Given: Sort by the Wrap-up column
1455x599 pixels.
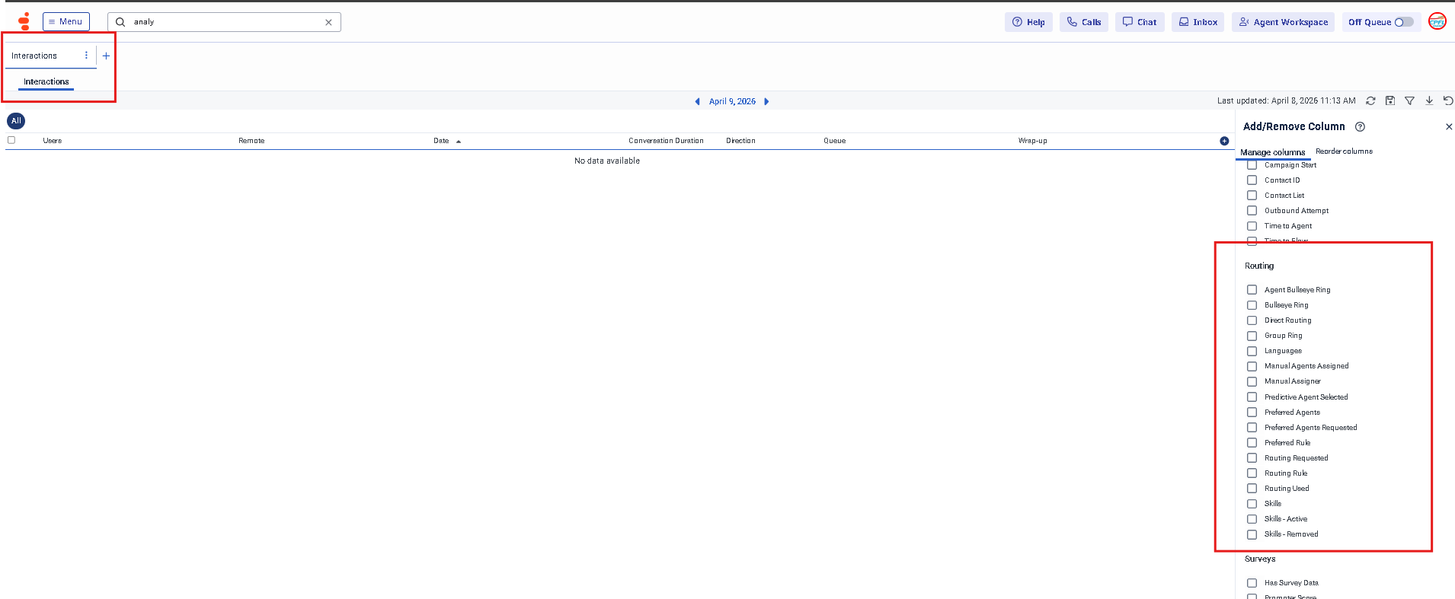Looking at the screenshot, I should click(1032, 141).
